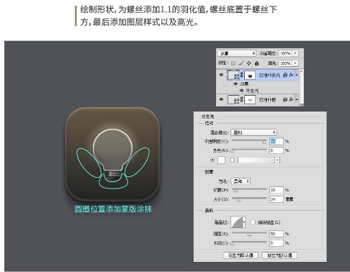This screenshot has width=350, height=272.
Task: Click 灯泡外框 layer name
Action: click(x=267, y=99)
